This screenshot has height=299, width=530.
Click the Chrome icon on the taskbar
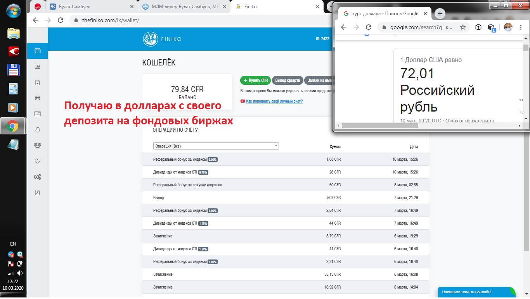point(13,126)
